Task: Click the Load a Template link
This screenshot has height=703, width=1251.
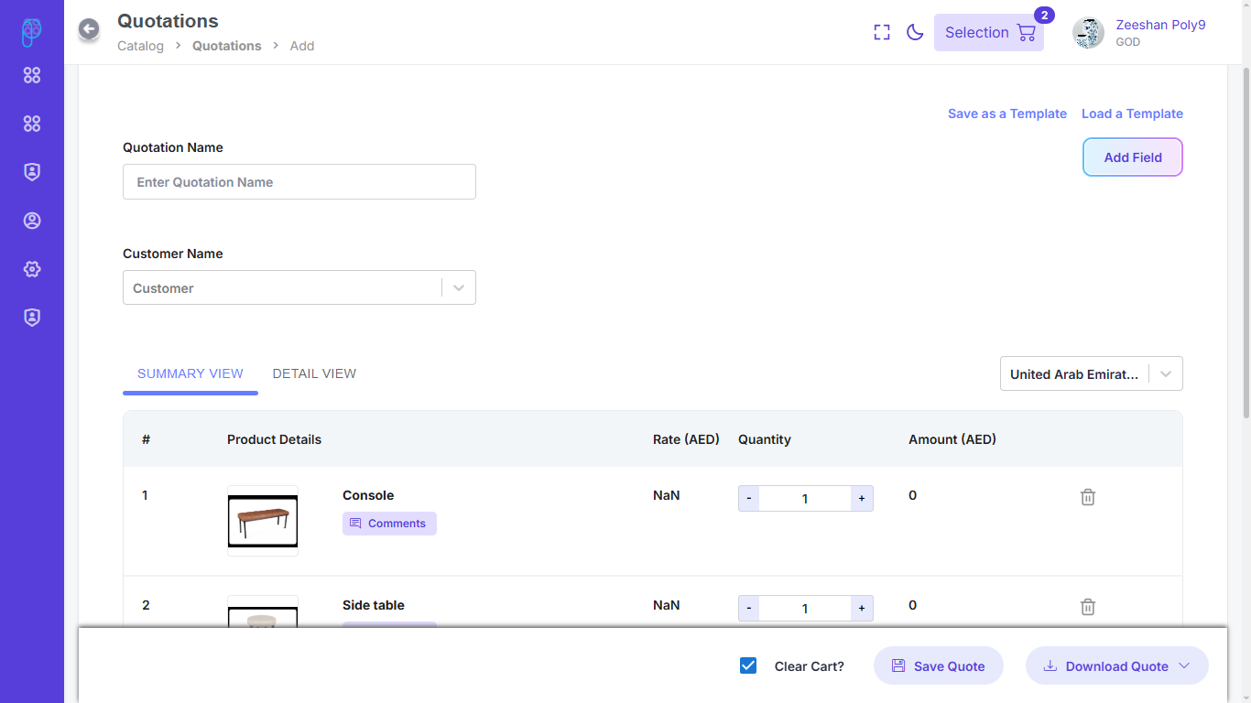Action: coord(1132,114)
